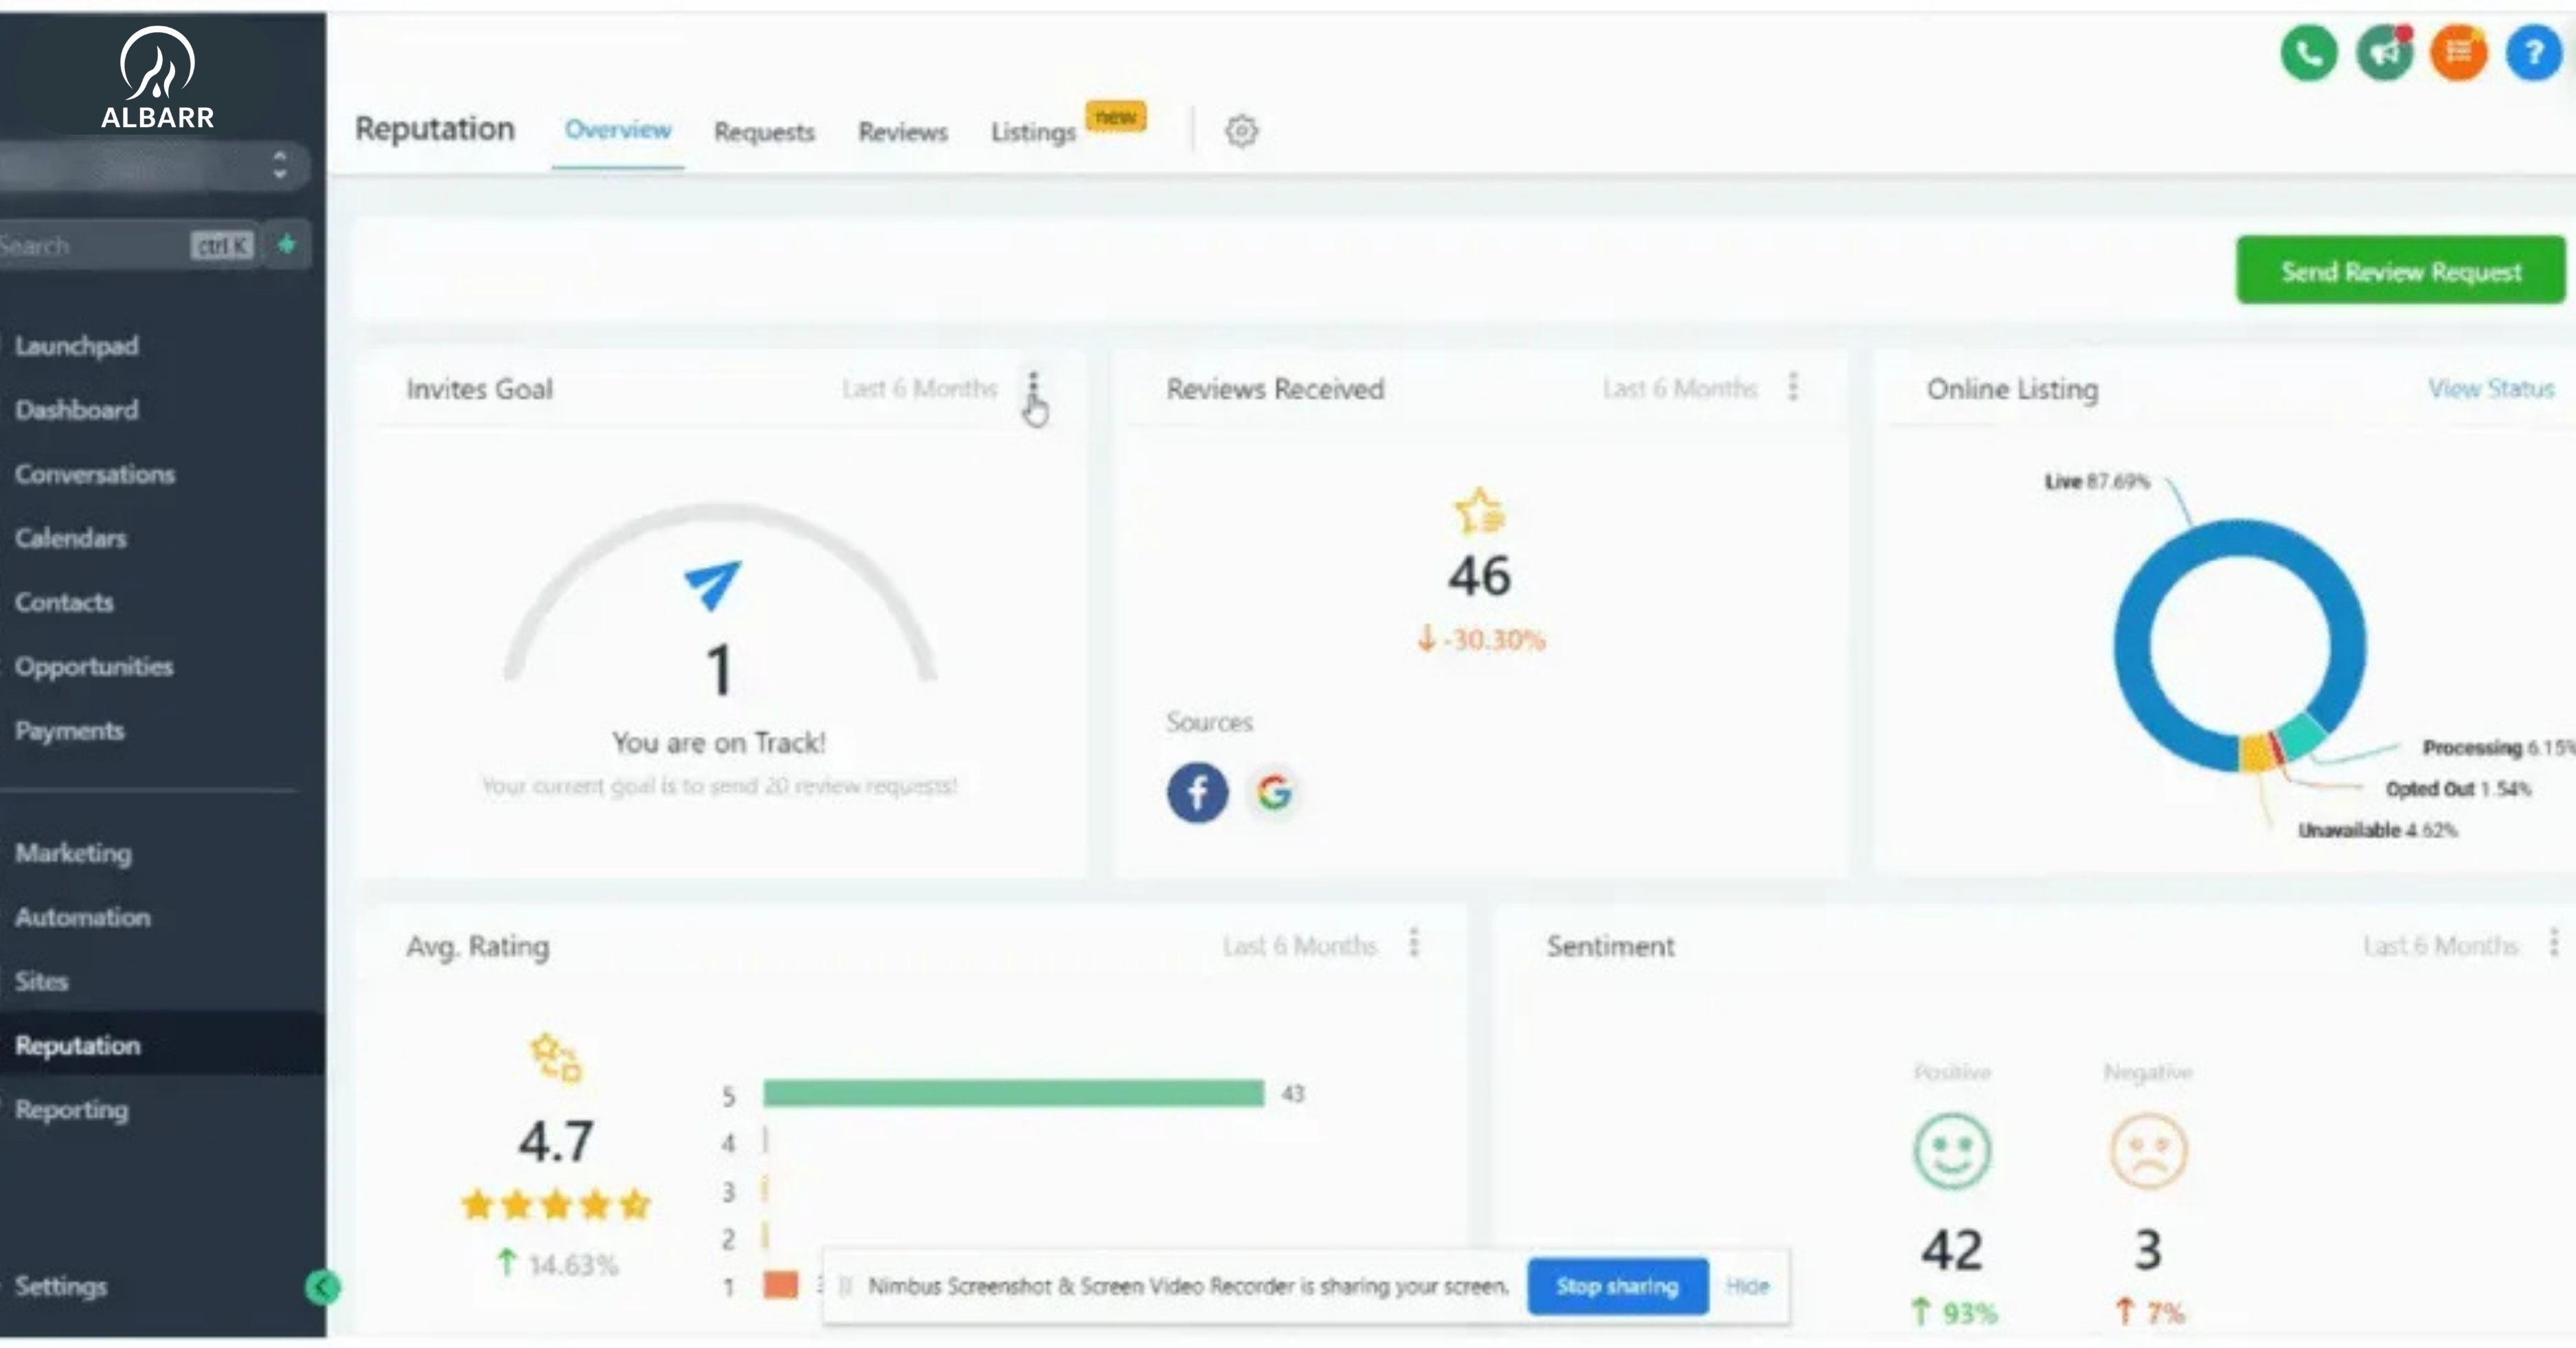Screen dimensions: 2576x1348
Task: Collapse sidebar with green arrow button
Action: (322, 1287)
